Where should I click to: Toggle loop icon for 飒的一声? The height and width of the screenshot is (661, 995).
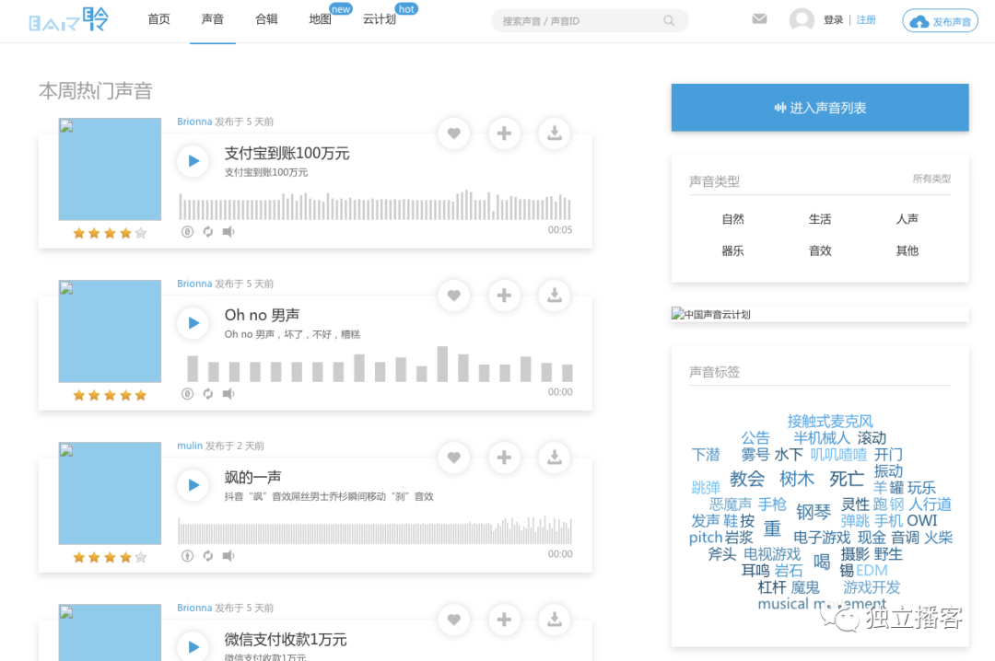[208, 556]
